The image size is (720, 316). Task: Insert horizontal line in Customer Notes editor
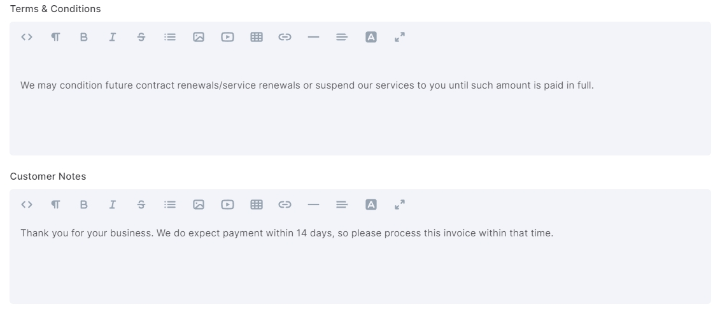[x=313, y=205]
